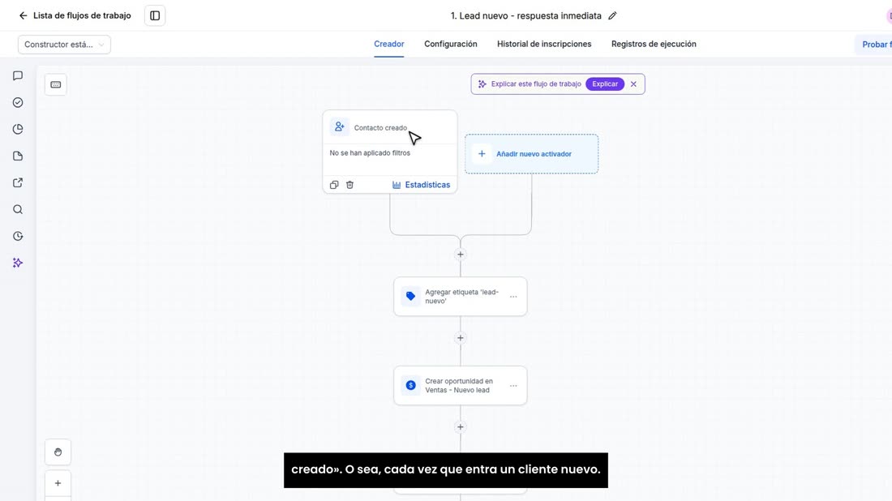Open Estadísticas for the trigger

coord(421,185)
